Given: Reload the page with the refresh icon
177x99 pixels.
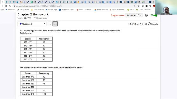Looking at the screenshot, I should coord(6,6).
